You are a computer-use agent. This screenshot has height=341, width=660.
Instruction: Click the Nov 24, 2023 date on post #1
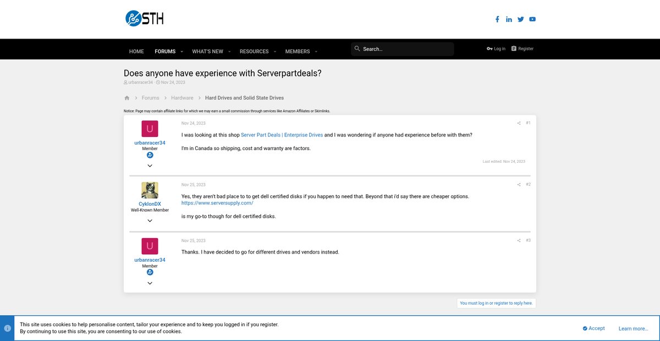(x=194, y=123)
